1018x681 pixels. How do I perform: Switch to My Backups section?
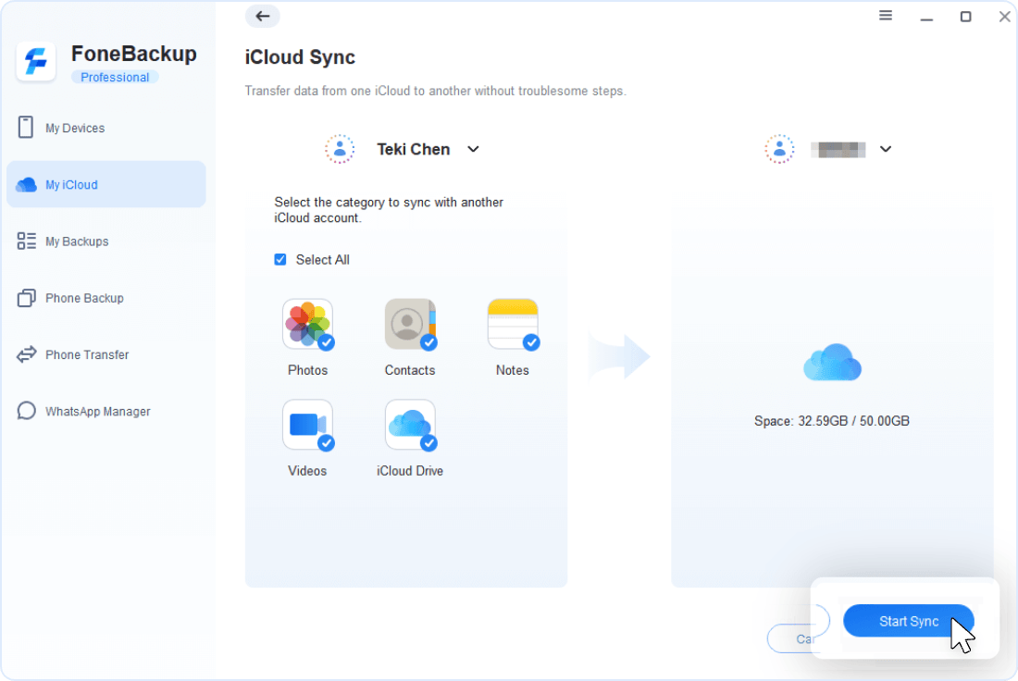pyautogui.click(x=77, y=241)
